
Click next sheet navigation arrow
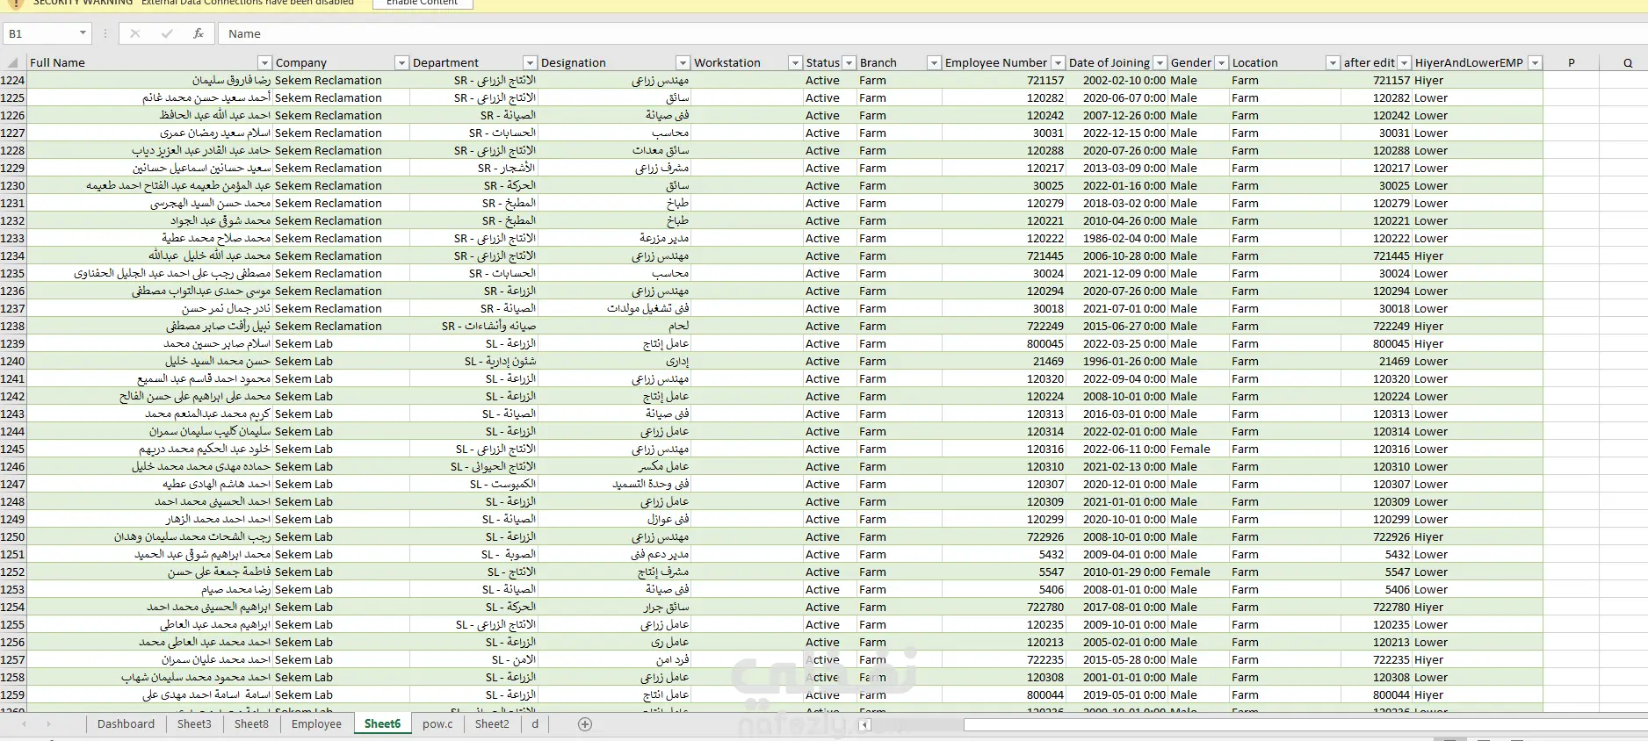pos(48,724)
